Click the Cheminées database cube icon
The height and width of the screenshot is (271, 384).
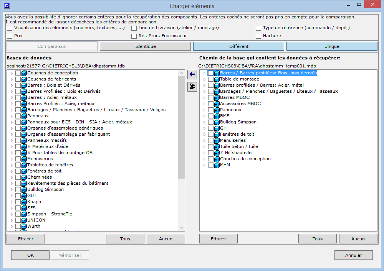tap(24, 177)
